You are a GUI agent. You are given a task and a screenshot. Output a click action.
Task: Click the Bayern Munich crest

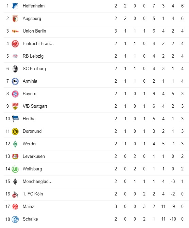pos(15,94)
